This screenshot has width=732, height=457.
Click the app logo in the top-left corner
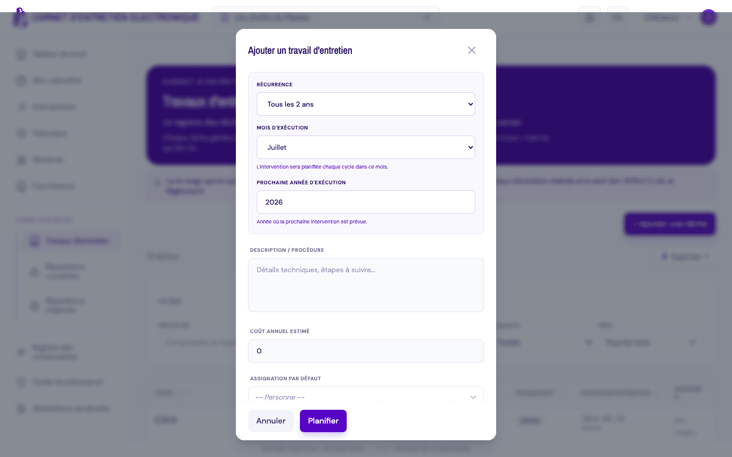[20, 17]
